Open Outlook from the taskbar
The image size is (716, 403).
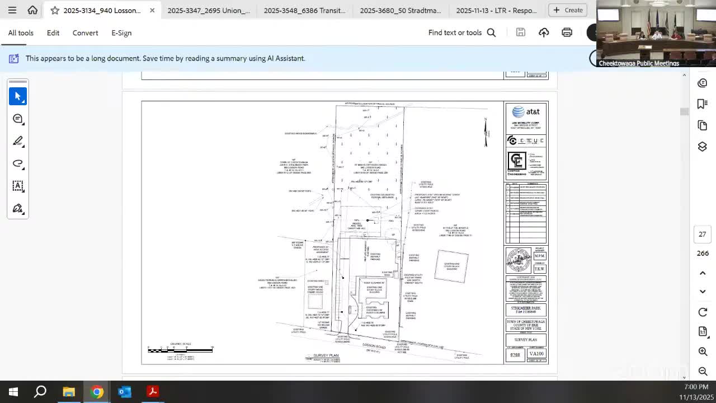[x=125, y=392]
